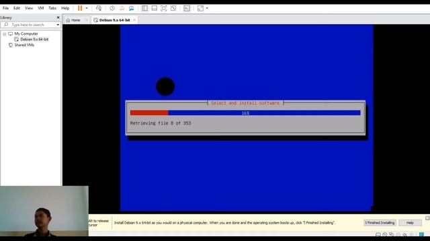Show the console view icon

[x=187, y=8]
